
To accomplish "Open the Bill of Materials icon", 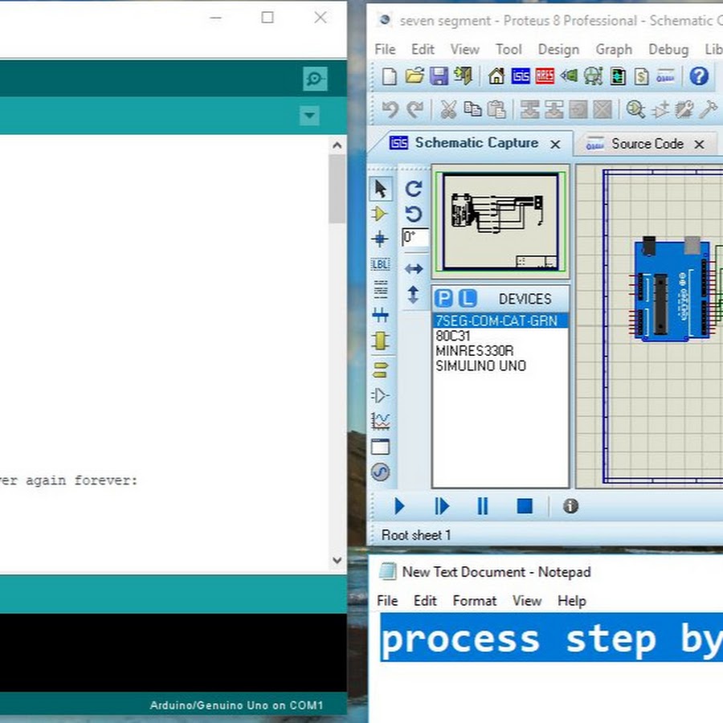I will pos(641,76).
